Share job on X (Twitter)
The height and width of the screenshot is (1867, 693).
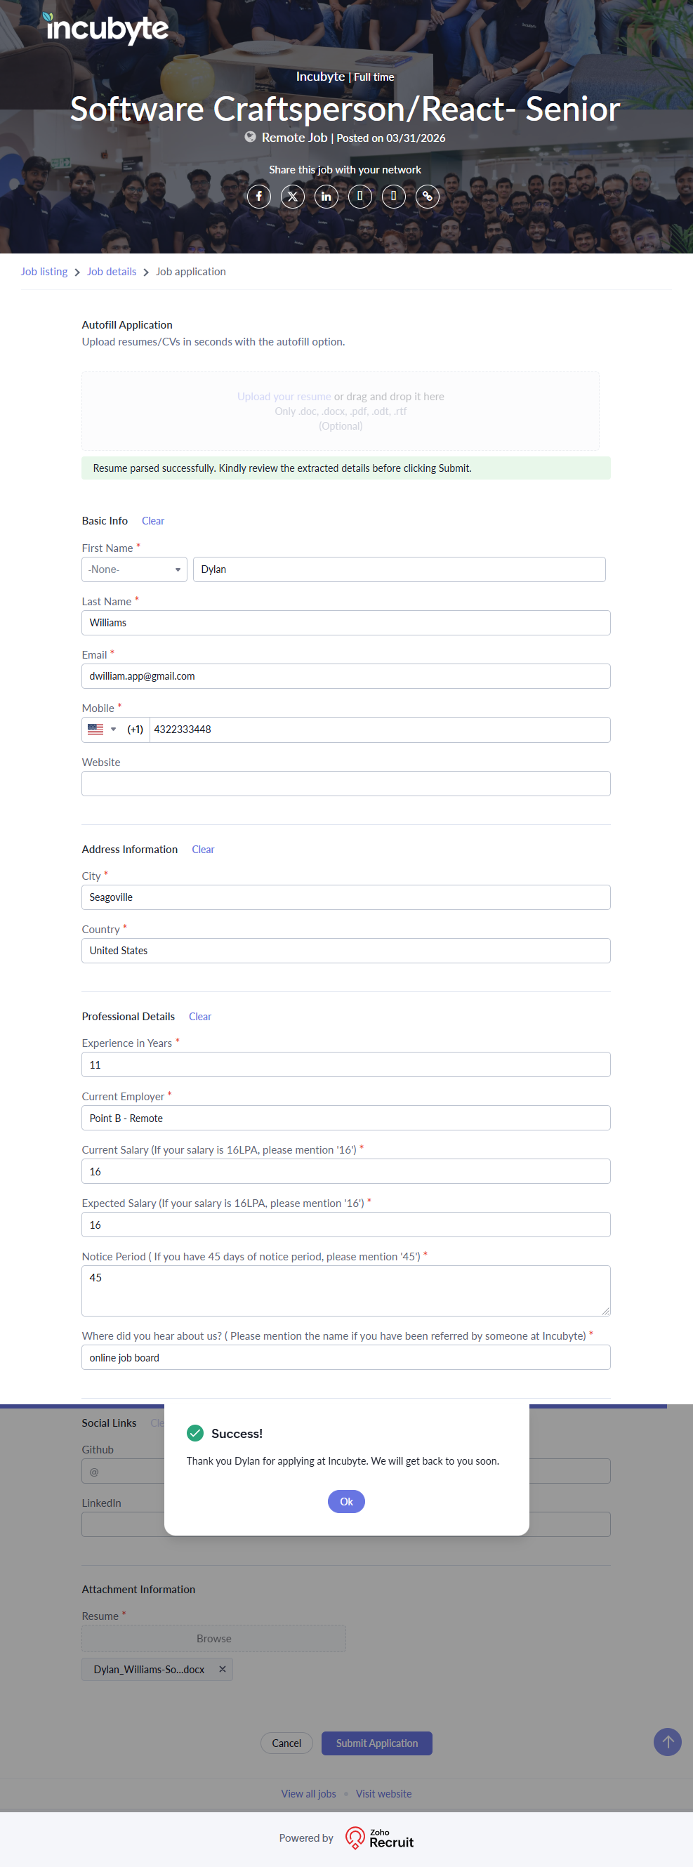click(x=293, y=197)
